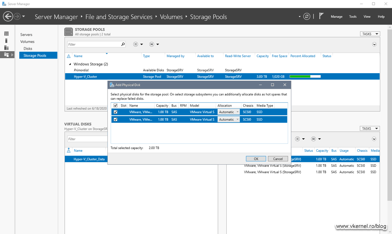Open the Physical Disks saved queries dropdown

316,139
